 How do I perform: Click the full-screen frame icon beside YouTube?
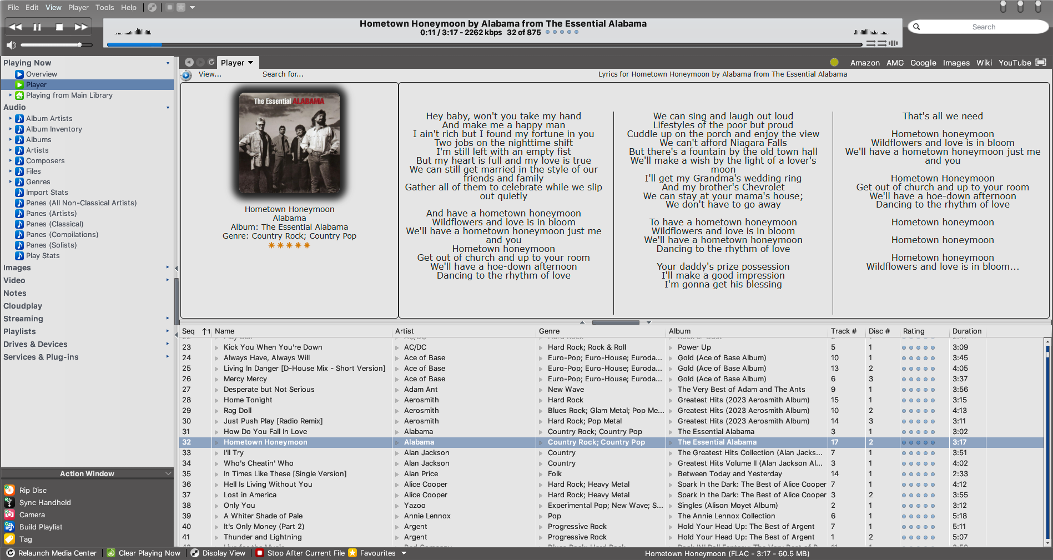tap(1041, 63)
